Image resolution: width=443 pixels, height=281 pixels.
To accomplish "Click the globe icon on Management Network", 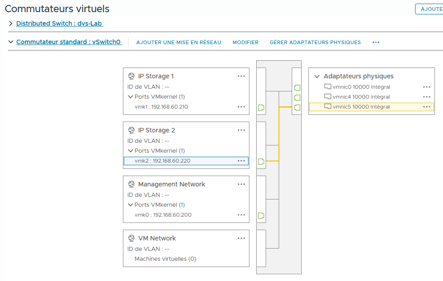I will (131, 184).
